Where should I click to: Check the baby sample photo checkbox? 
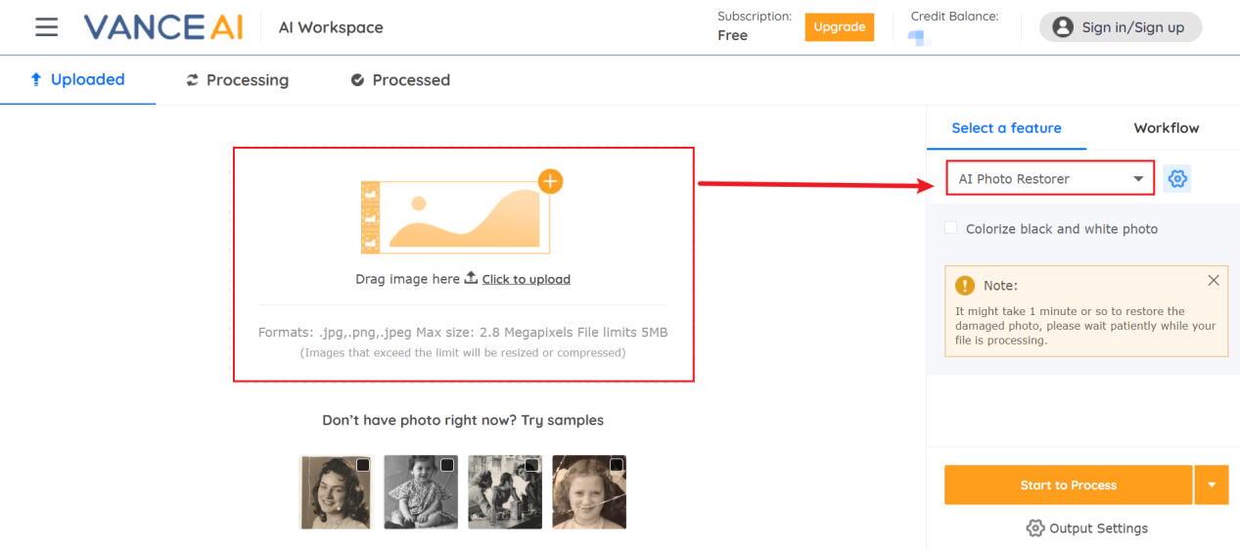[448, 465]
